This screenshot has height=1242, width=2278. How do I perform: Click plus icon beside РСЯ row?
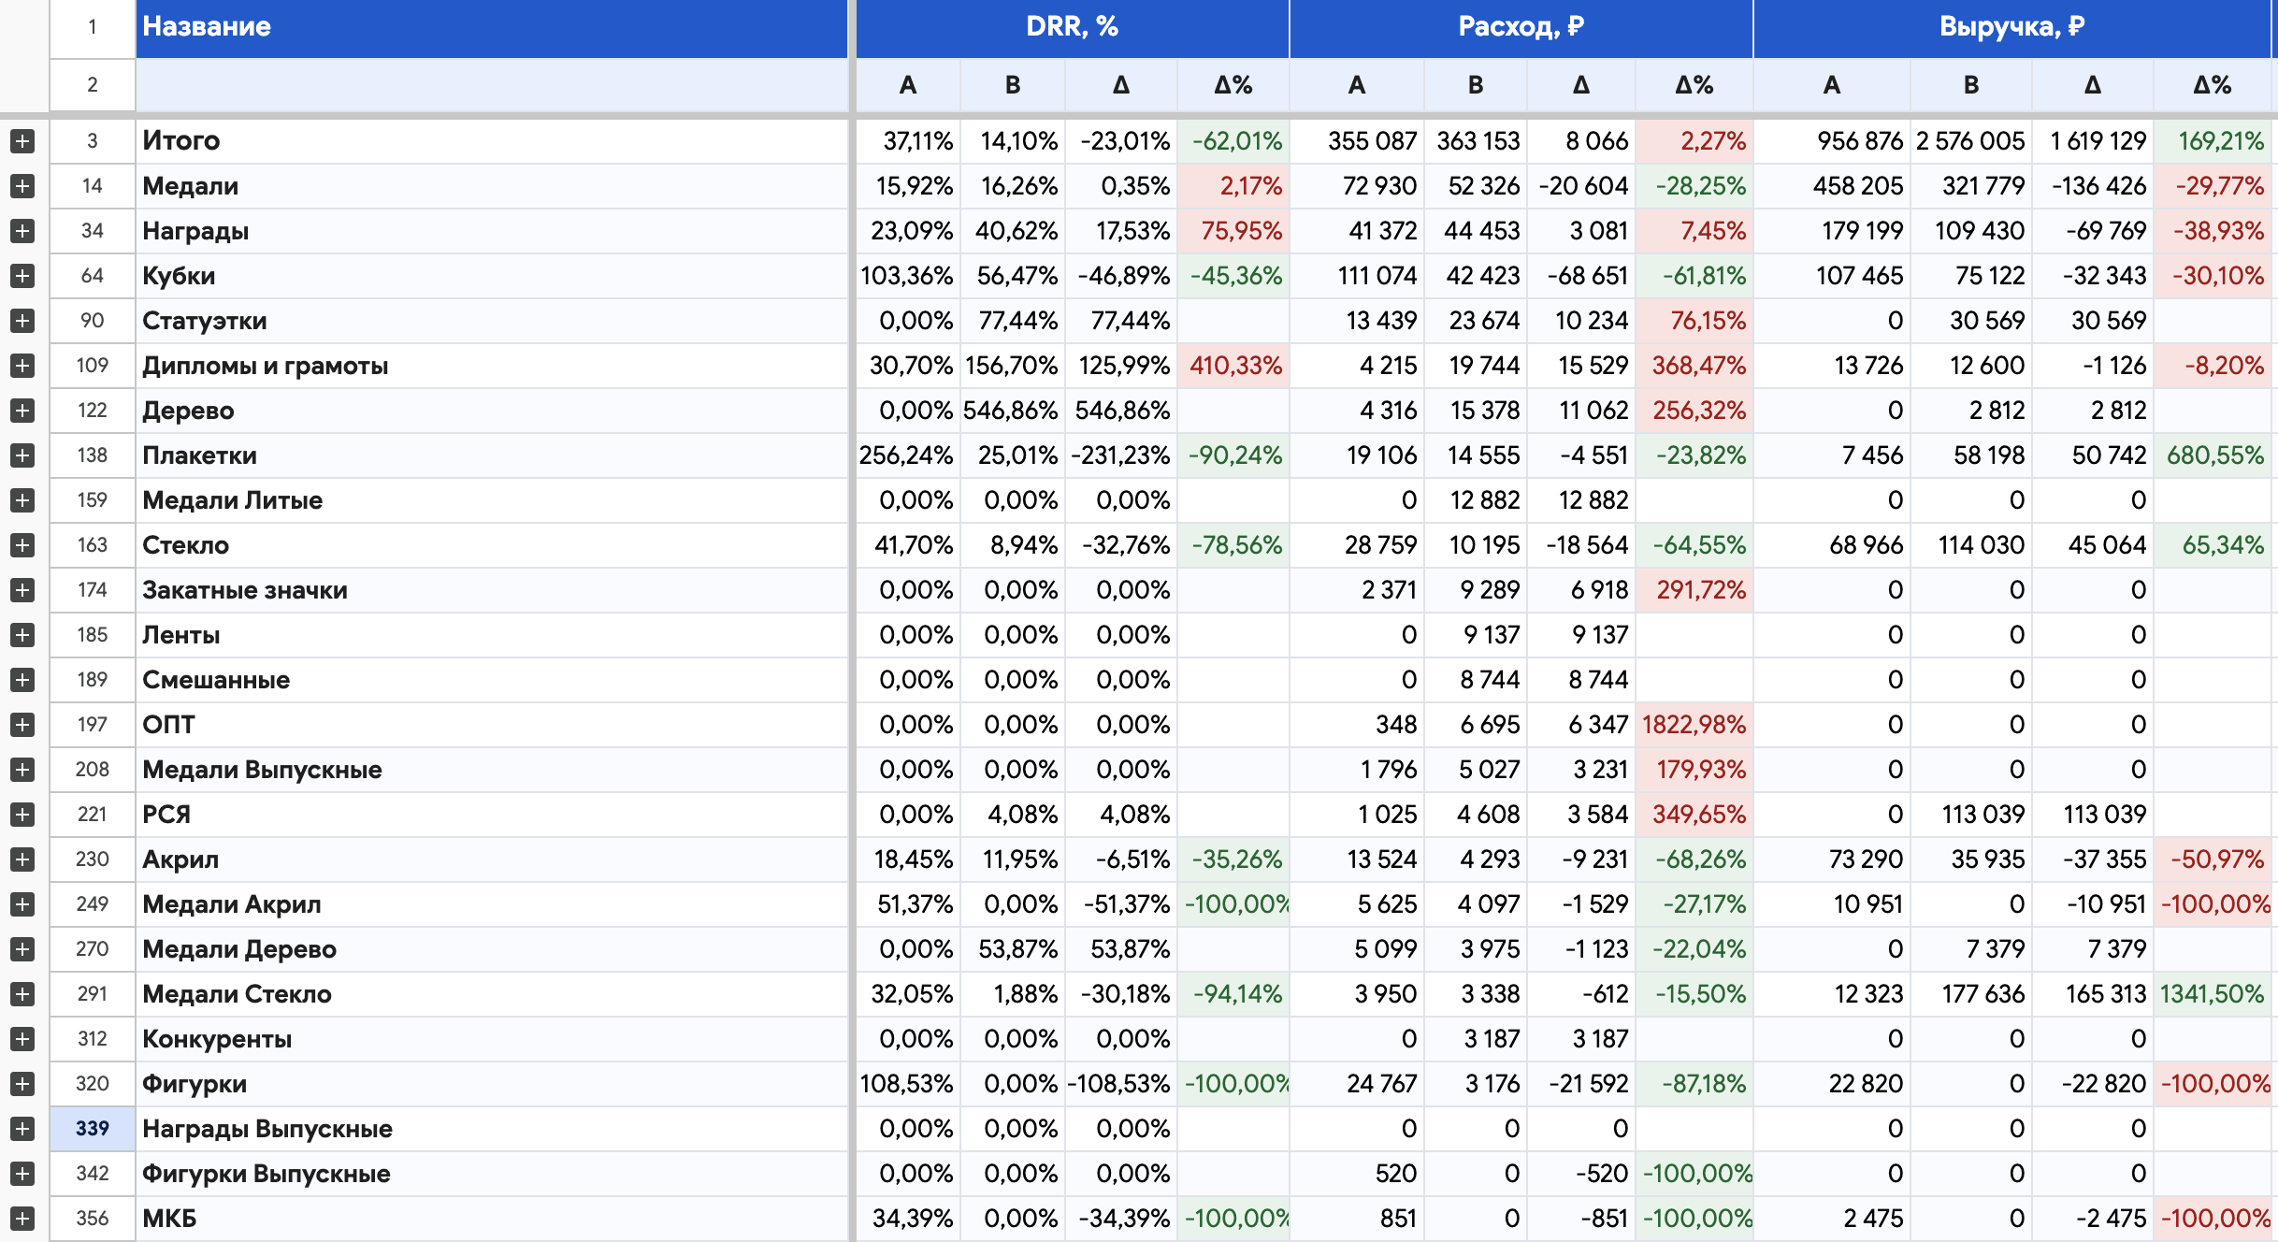point(22,815)
